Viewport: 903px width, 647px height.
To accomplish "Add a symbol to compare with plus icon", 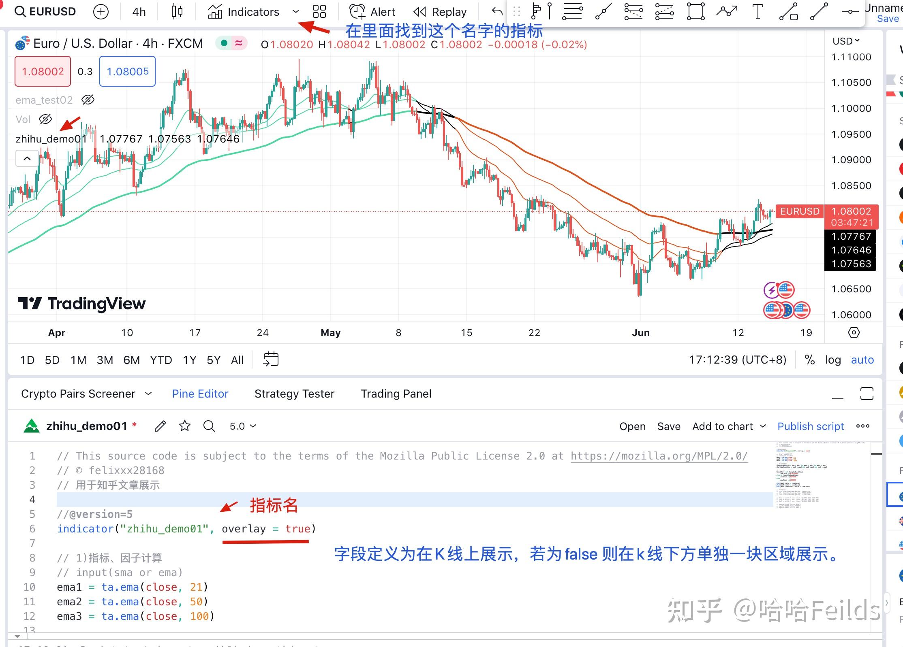I will [x=101, y=12].
